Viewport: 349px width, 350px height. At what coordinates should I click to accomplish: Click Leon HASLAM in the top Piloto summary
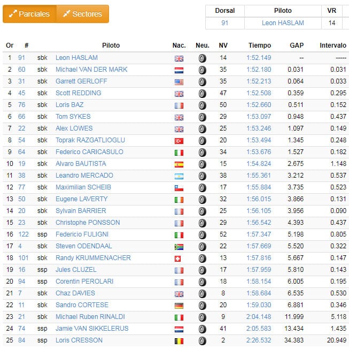pyautogui.click(x=283, y=23)
